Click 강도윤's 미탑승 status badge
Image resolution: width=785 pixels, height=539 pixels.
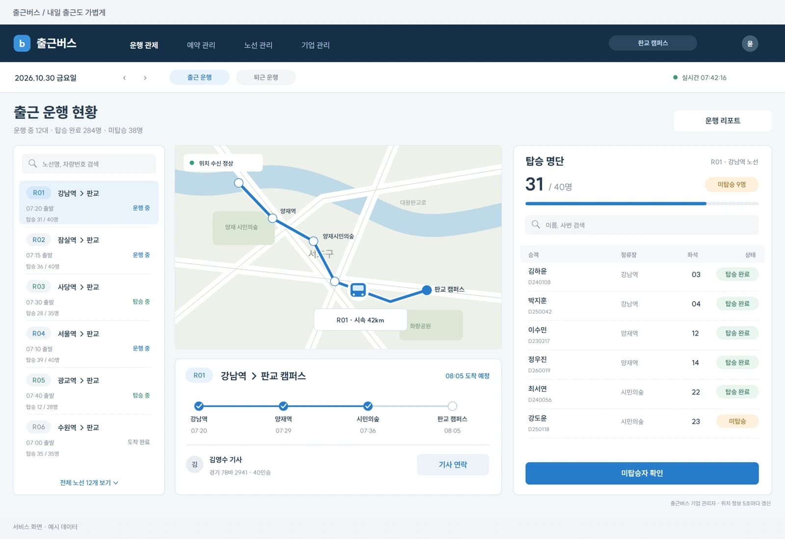(737, 421)
